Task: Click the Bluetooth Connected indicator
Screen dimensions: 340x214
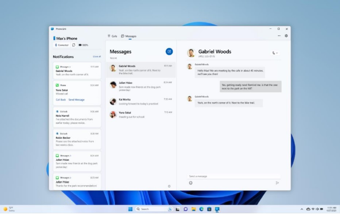Action: tap(61, 45)
